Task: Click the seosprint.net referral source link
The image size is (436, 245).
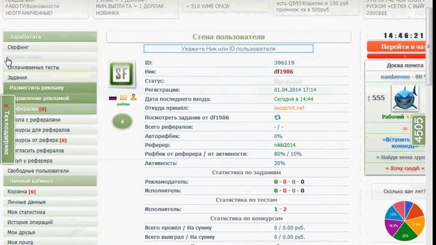Action: (x=289, y=108)
